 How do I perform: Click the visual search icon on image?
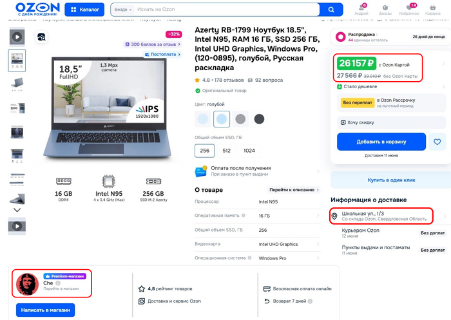pyautogui.click(x=41, y=37)
